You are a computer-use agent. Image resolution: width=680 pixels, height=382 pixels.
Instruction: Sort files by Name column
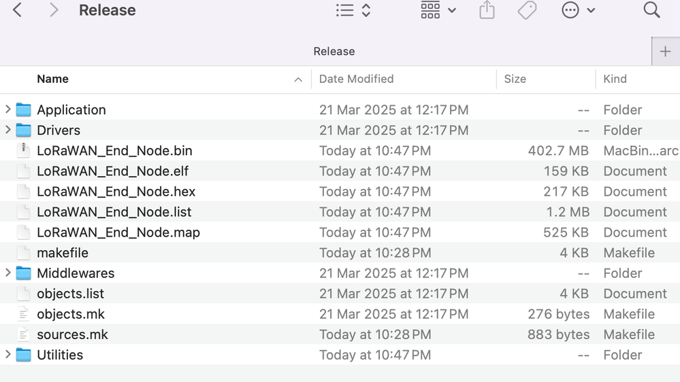(53, 79)
